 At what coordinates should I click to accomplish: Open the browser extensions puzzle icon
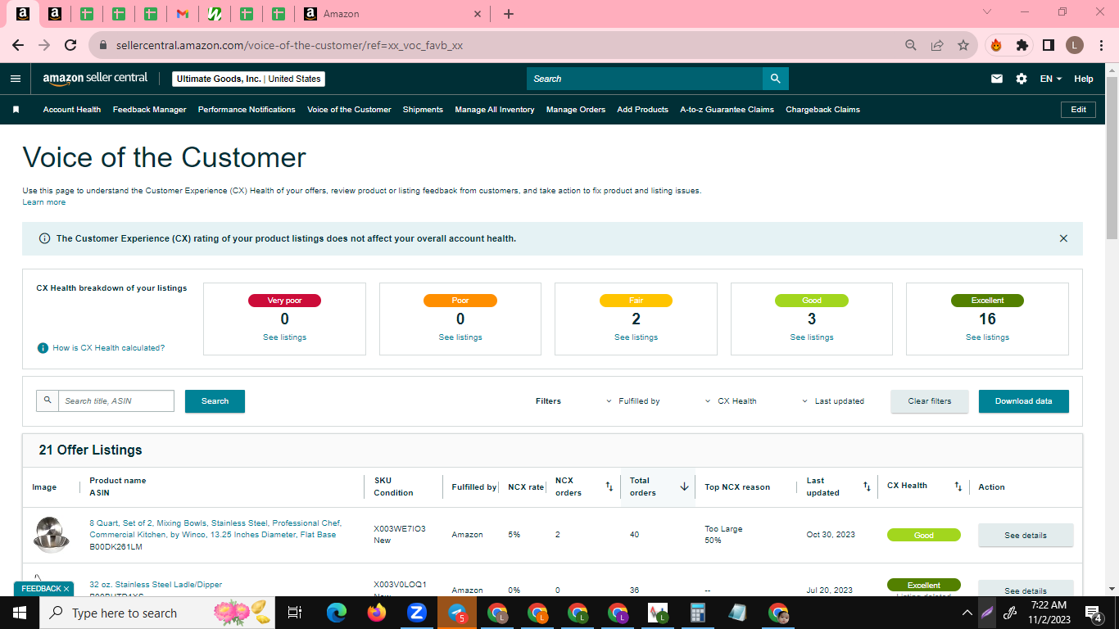coord(1022,45)
